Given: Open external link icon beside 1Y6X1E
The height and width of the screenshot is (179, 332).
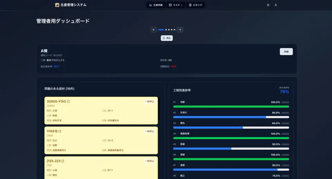Looking at the screenshot, I should tap(60, 132).
